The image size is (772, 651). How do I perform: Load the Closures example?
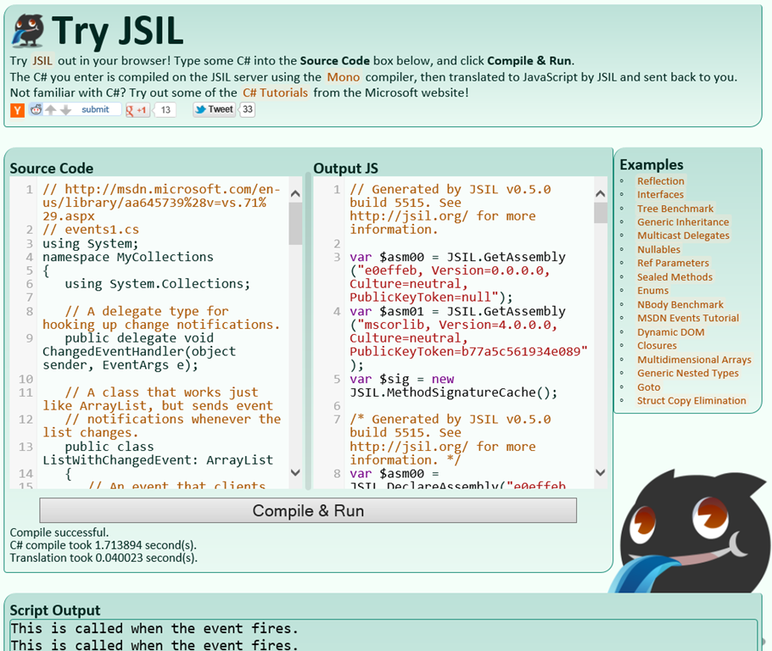click(657, 346)
